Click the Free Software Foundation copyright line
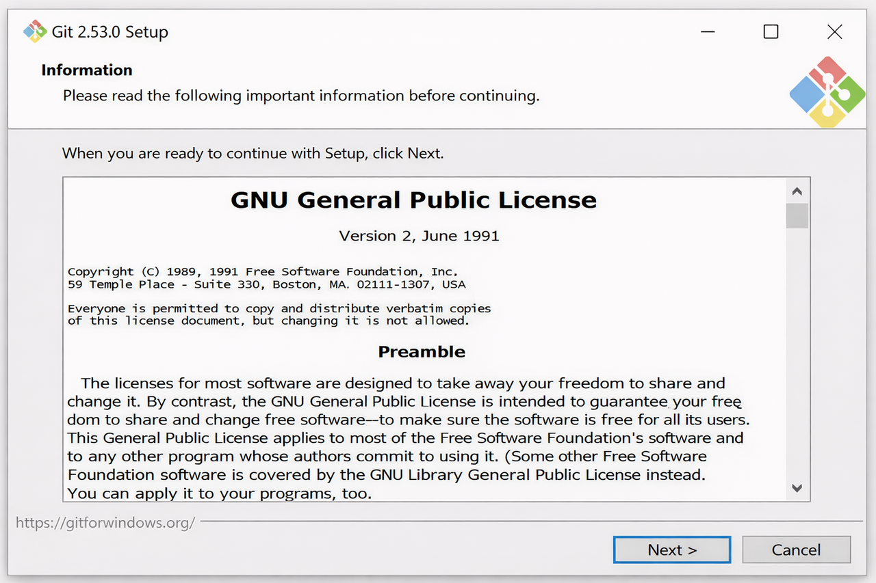 click(x=263, y=272)
